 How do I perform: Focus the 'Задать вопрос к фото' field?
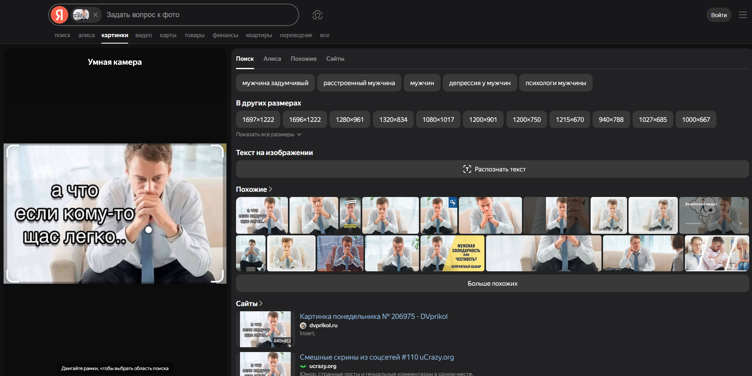200,15
